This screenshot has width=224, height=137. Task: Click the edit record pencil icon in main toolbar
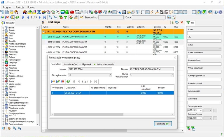(2, 17)
